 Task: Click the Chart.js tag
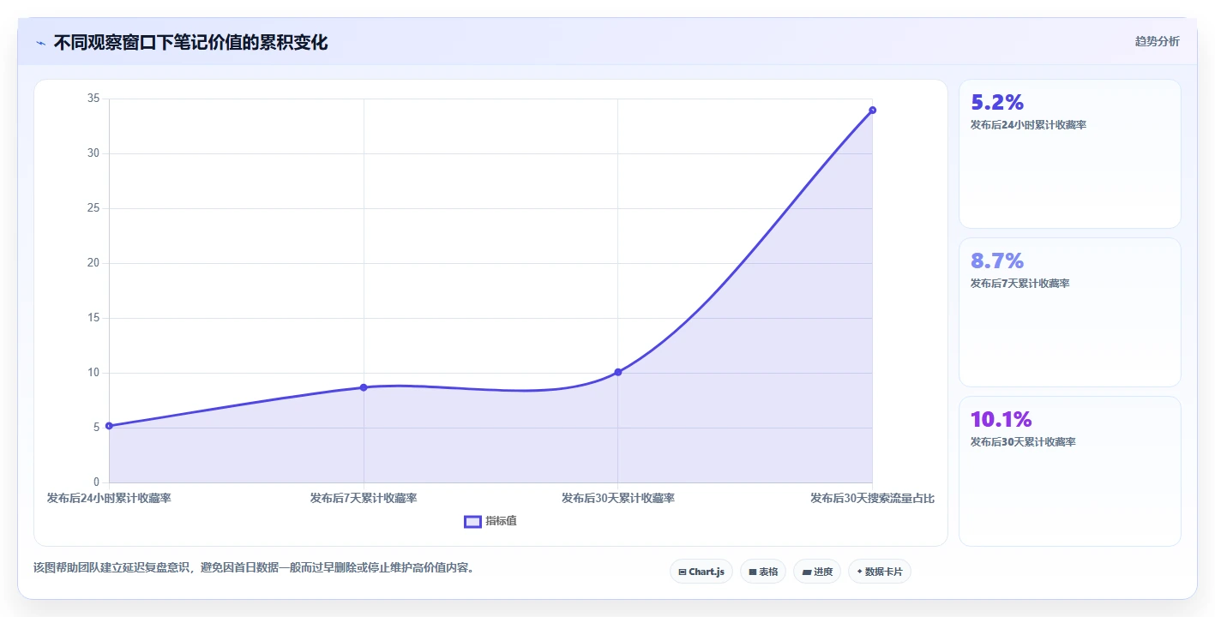(701, 572)
